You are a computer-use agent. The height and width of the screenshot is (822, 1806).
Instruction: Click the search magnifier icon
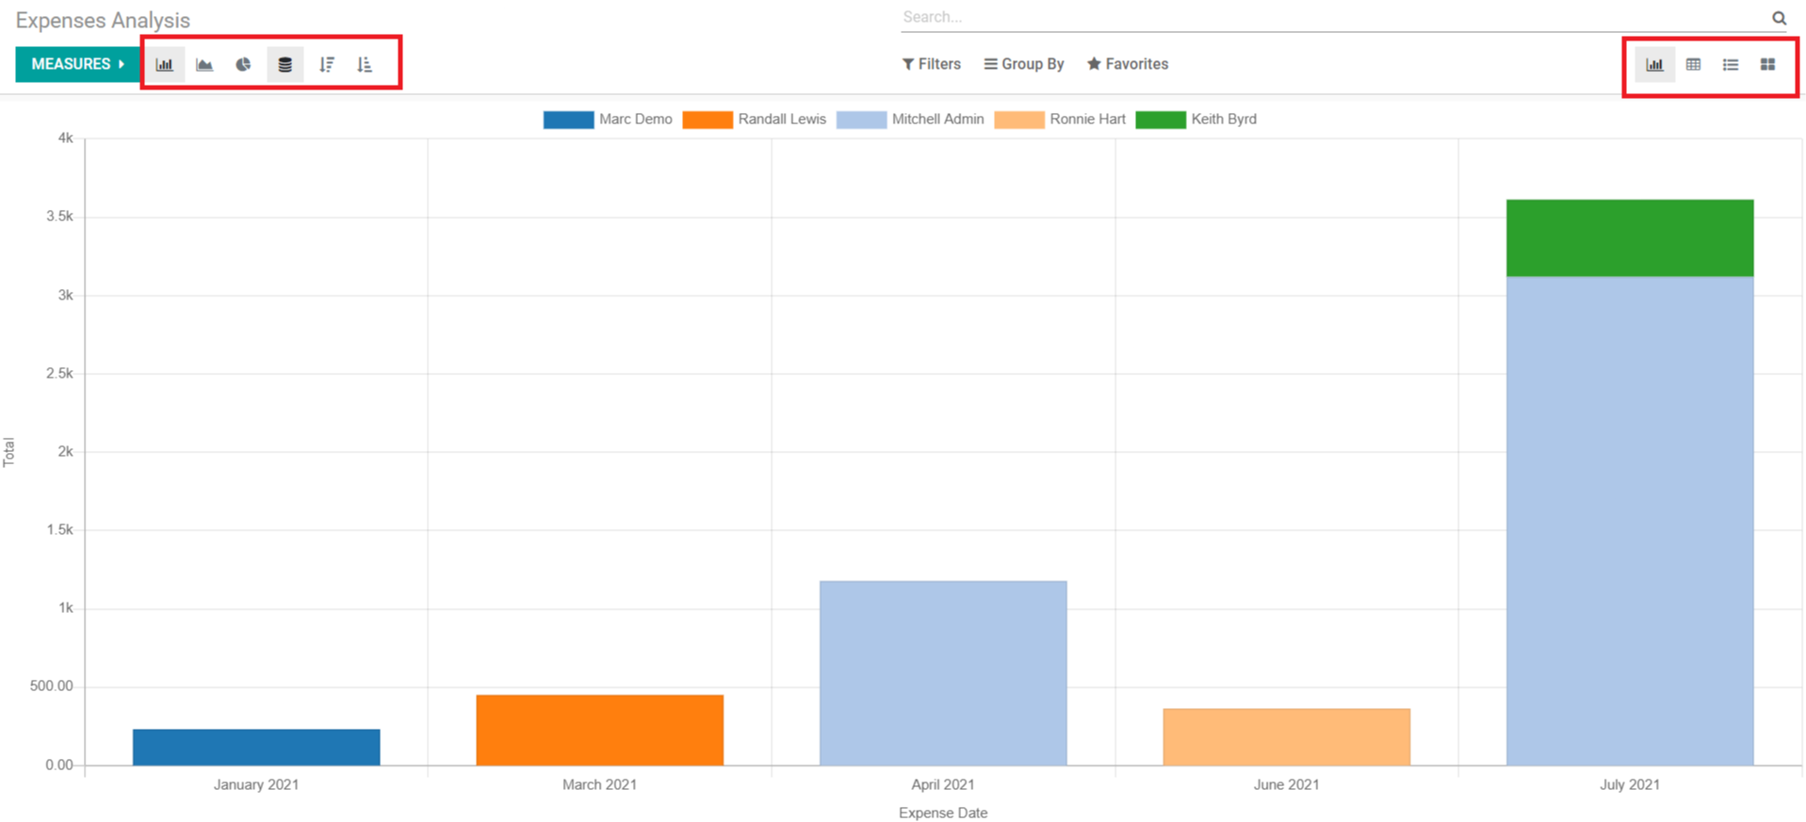(1779, 18)
